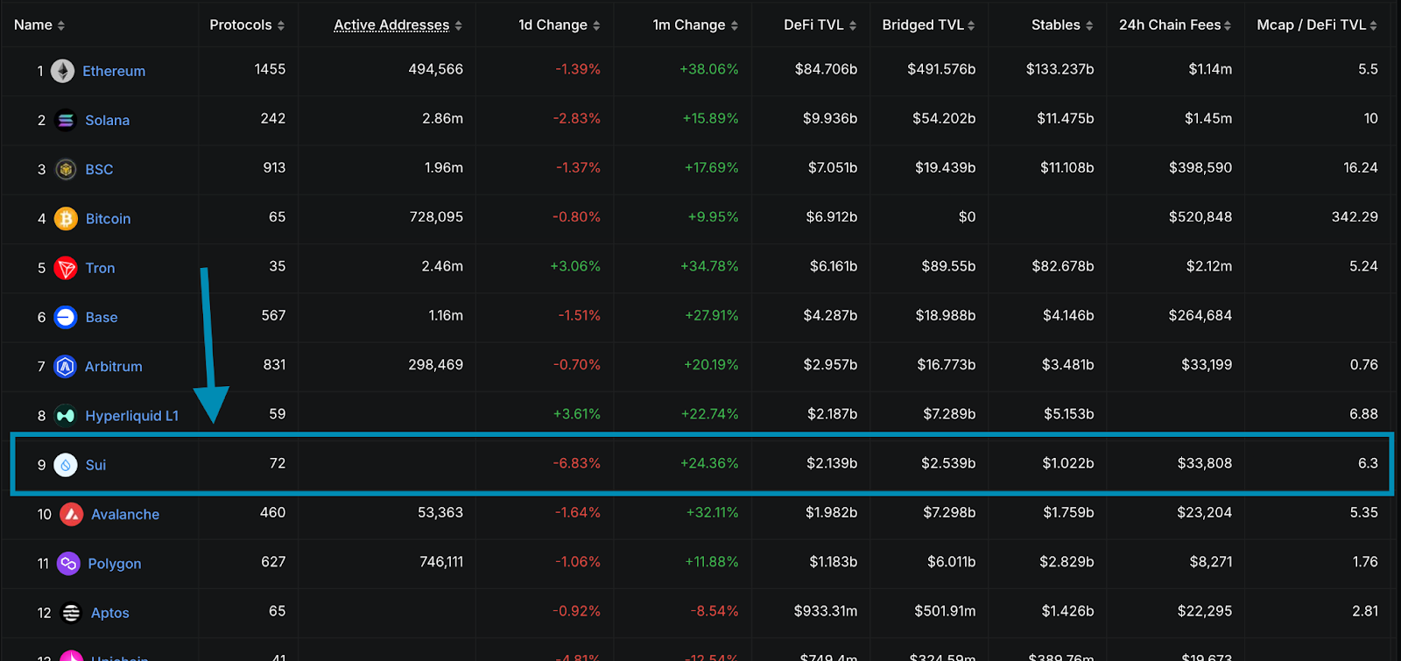Click the Aptos chain logo icon

[x=72, y=613]
